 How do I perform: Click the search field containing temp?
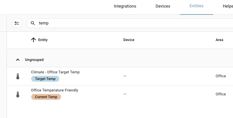(x=130, y=23)
